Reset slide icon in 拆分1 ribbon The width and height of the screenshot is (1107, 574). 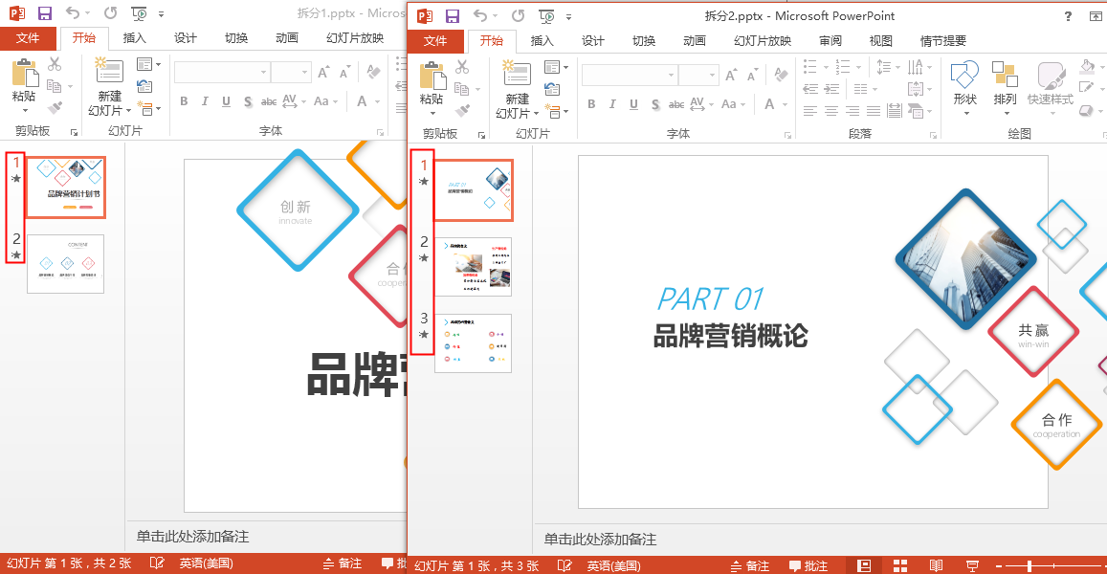[x=144, y=86]
